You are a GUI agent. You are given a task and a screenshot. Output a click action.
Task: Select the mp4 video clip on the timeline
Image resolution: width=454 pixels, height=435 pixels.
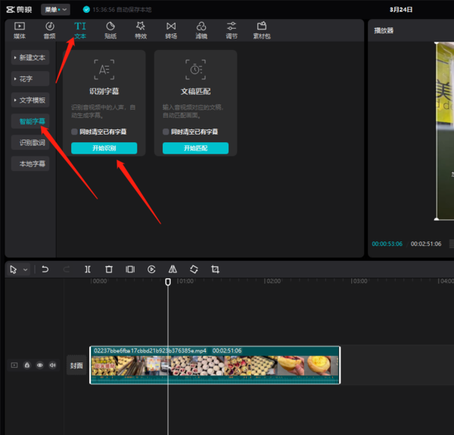pyautogui.click(x=214, y=365)
